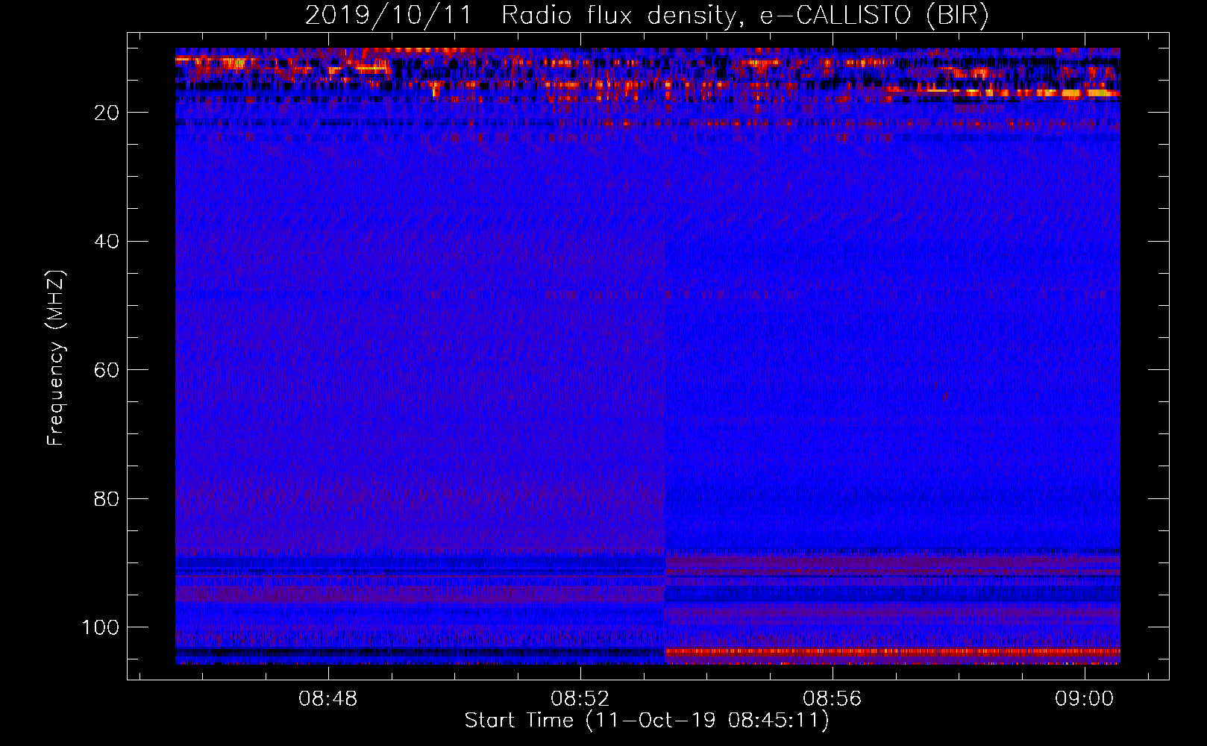The height and width of the screenshot is (746, 1207).
Task: Click the '08:48' time tick label
Action: coord(328,698)
